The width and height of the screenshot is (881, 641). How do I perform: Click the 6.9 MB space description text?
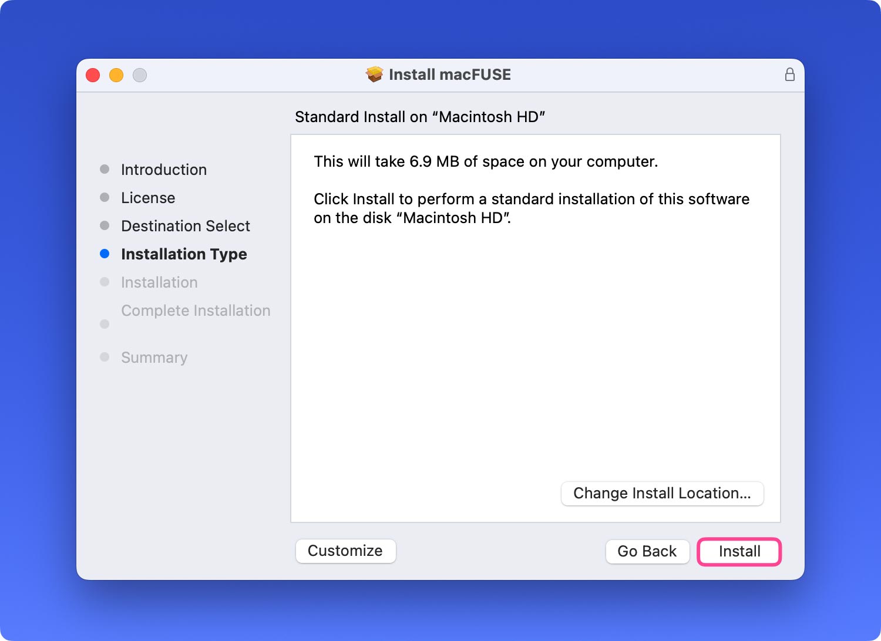pos(485,161)
